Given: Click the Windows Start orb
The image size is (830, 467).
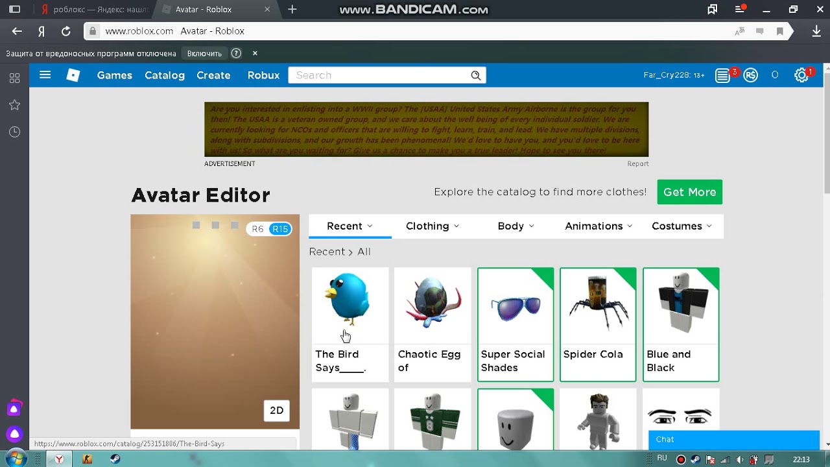Looking at the screenshot, I should click(16, 459).
